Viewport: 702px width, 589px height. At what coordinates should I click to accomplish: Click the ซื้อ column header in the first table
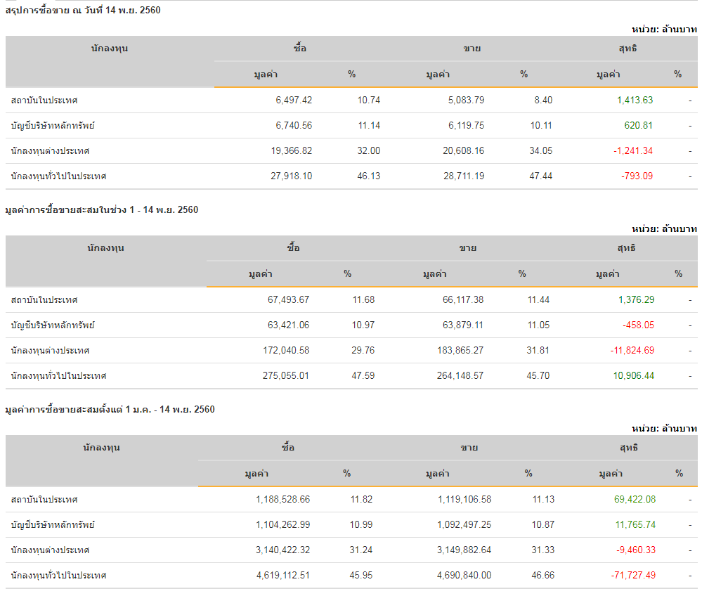click(300, 48)
